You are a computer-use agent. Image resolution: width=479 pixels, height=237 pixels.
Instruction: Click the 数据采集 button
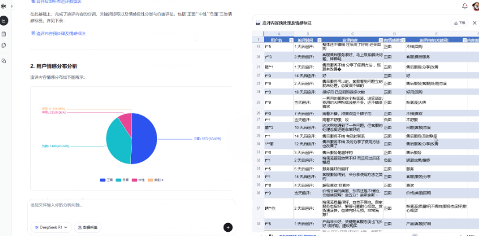point(88,227)
